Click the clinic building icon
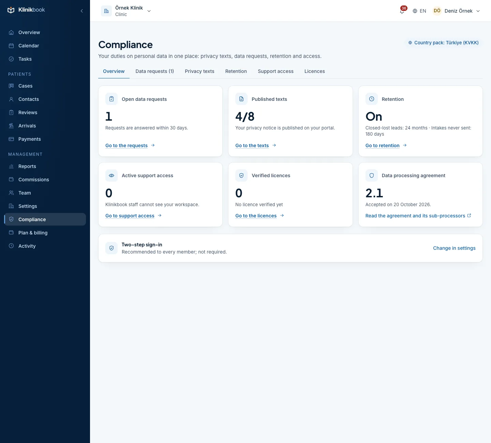The image size is (491, 443). click(106, 11)
